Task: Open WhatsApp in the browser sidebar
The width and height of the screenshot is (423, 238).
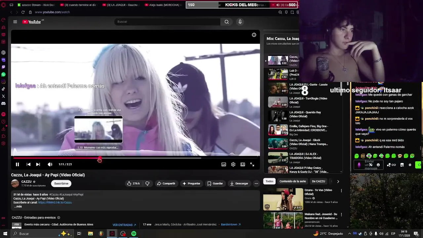Action: click(3, 75)
